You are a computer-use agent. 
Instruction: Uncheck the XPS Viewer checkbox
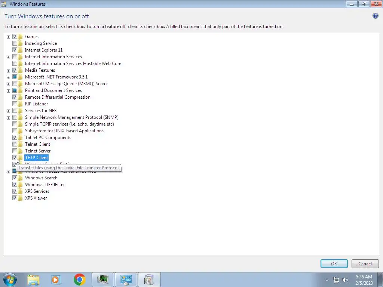[x=15, y=198]
